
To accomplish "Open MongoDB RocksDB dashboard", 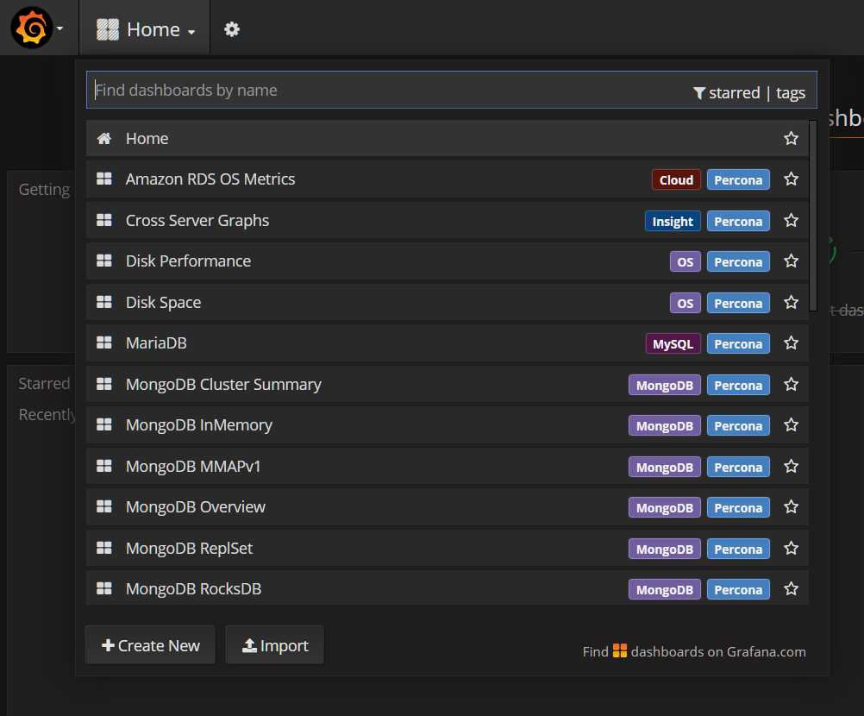I will 448,588.
